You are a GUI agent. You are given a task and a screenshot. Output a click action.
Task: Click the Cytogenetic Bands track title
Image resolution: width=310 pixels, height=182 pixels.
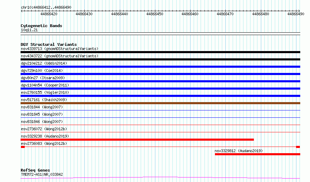pyautogui.click(x=41, y=26)
